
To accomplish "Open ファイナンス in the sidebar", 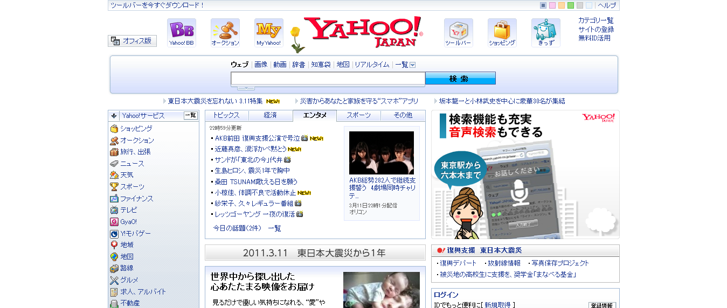I will [x=136, y=199].
